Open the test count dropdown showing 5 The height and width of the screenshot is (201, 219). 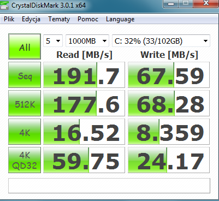(x=53, y=41)
